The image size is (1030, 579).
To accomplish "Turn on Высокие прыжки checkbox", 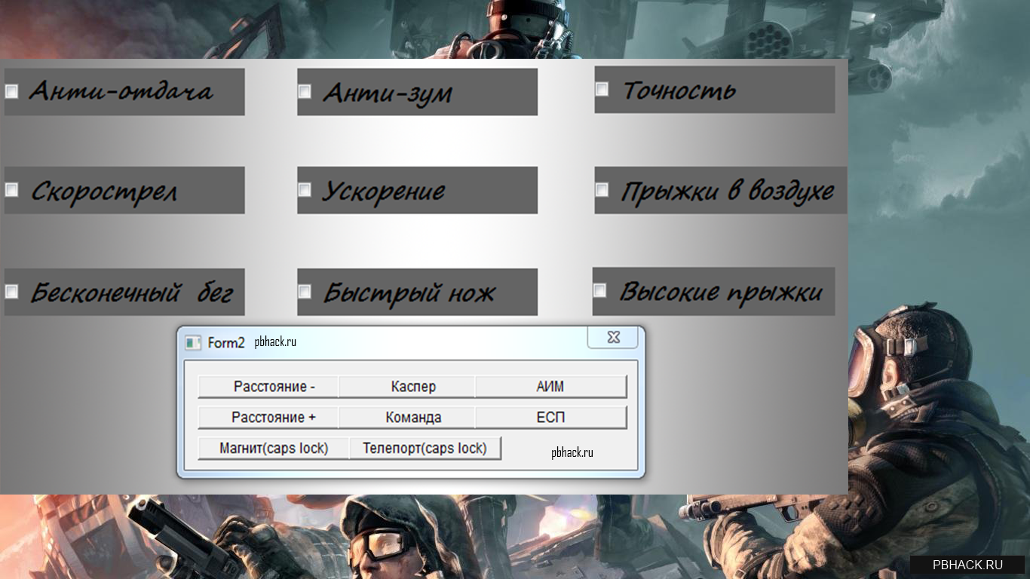I will click(x=600, y=290).
